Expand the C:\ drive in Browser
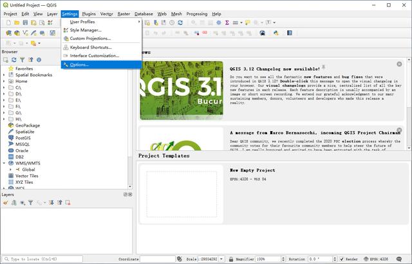 (x=4, y=88)
